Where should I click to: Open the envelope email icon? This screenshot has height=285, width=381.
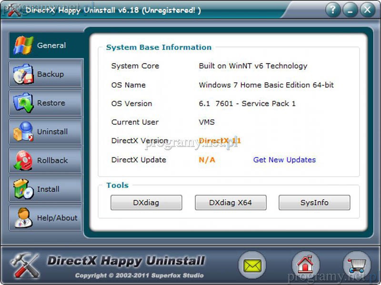252,265
